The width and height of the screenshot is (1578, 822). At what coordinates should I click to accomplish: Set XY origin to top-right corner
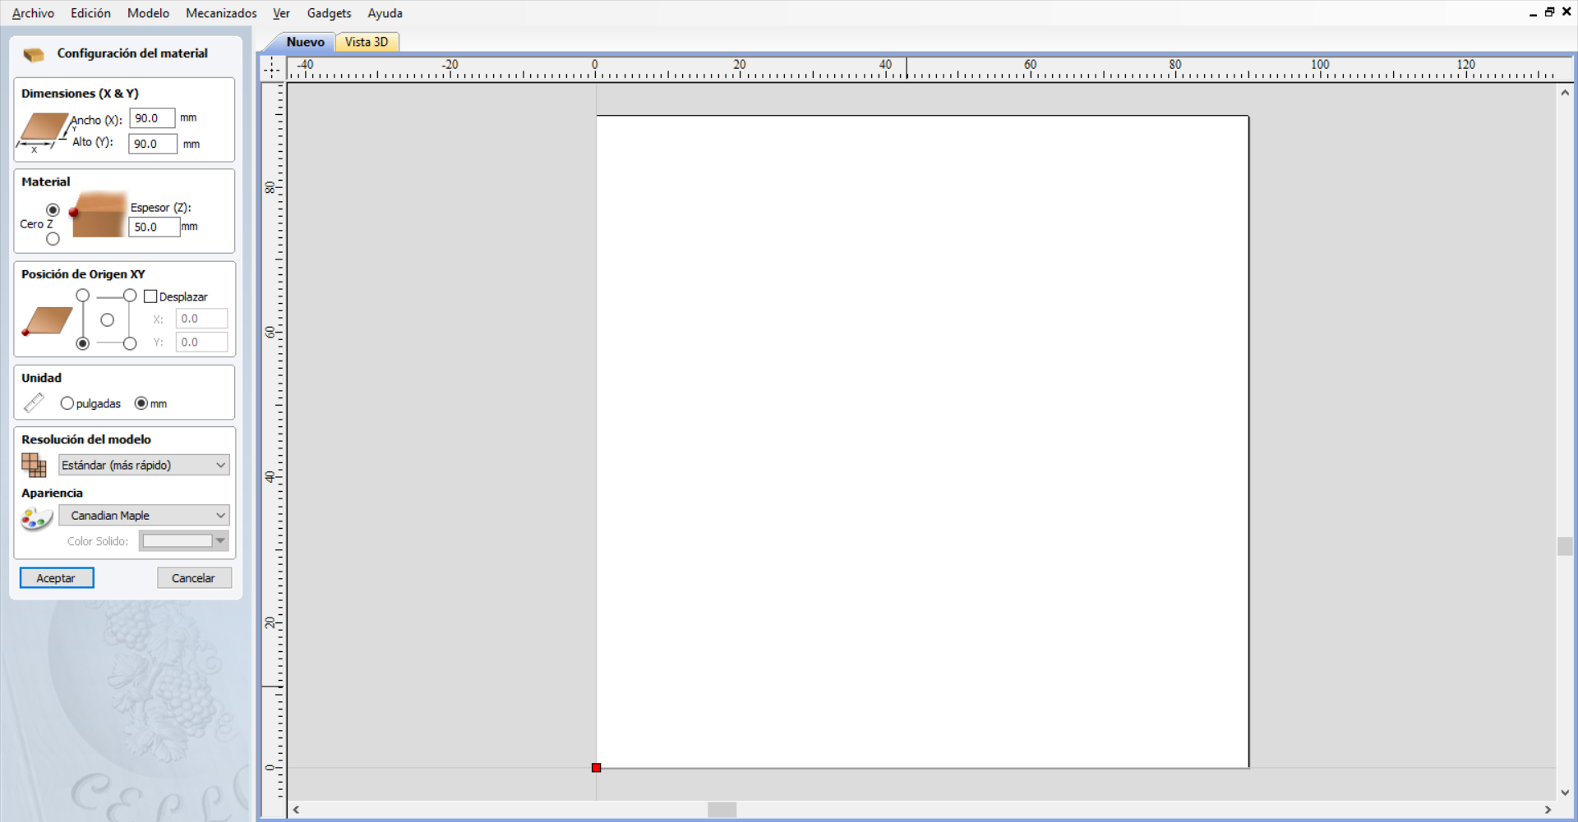(x=130, y=296)
